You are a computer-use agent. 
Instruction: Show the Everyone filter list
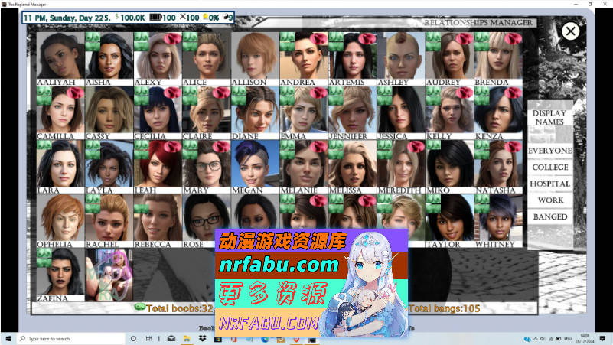point(549,151)
